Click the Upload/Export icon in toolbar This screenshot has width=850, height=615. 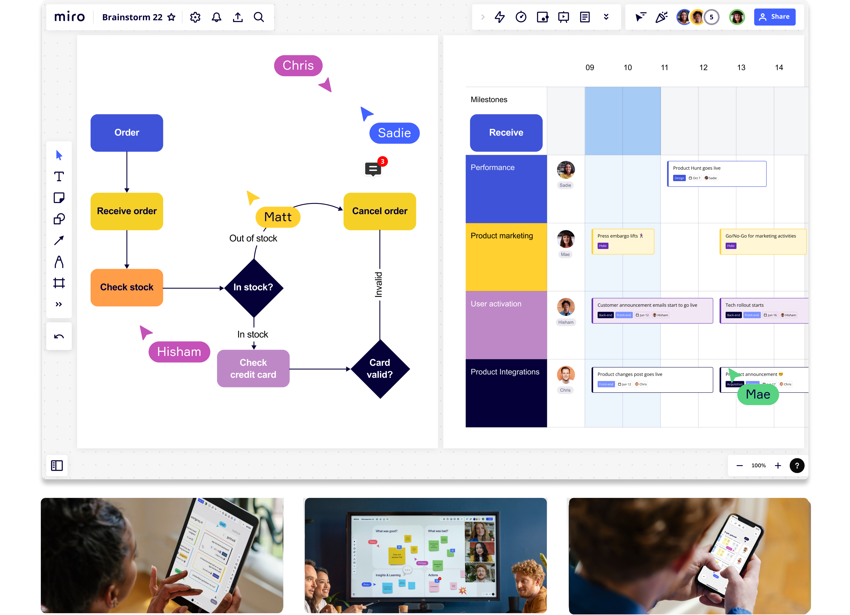(x=238, y=17)
